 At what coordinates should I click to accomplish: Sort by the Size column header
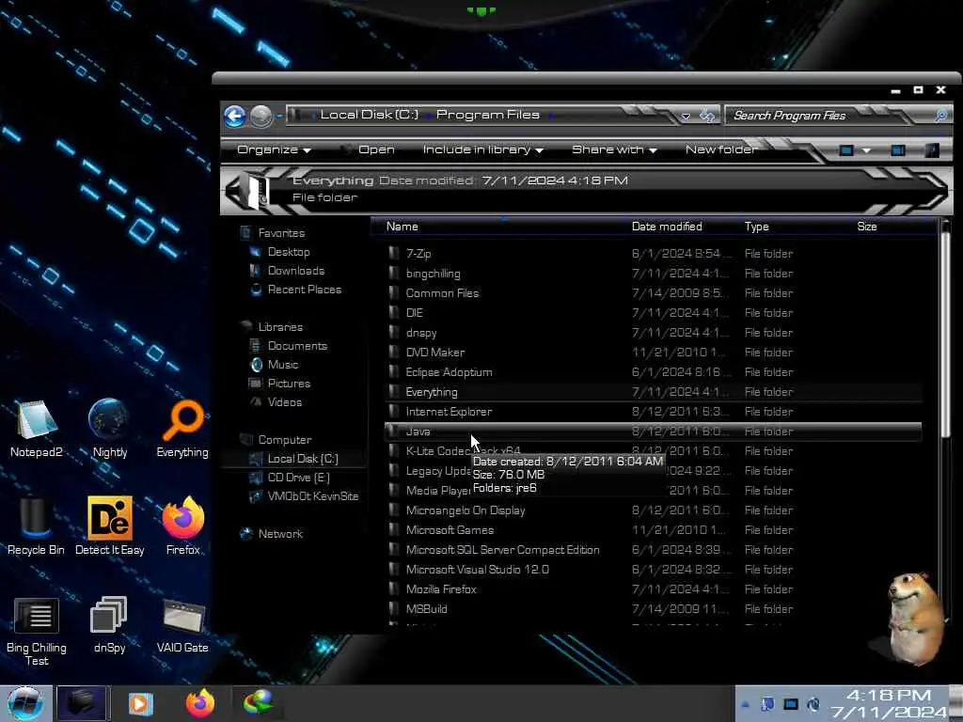866,227
